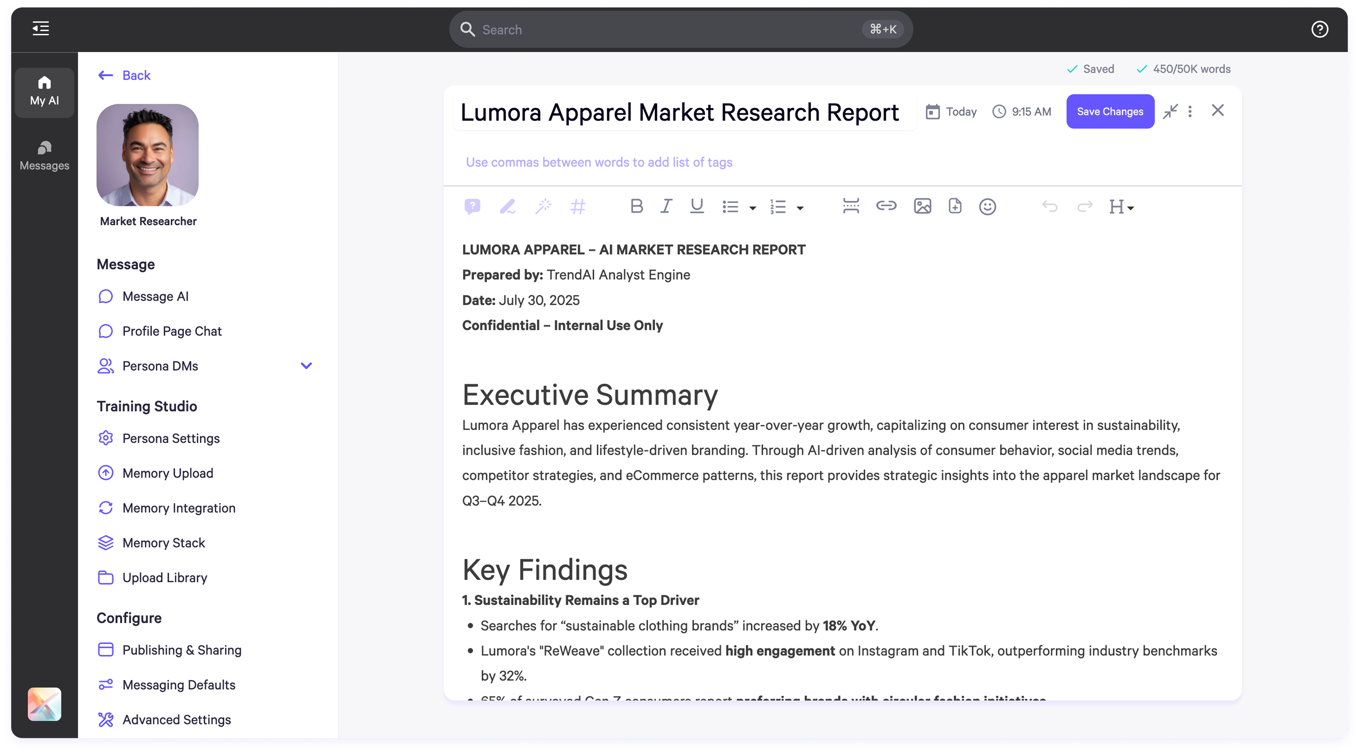Click the insert page break icon

tap(850, 206)
